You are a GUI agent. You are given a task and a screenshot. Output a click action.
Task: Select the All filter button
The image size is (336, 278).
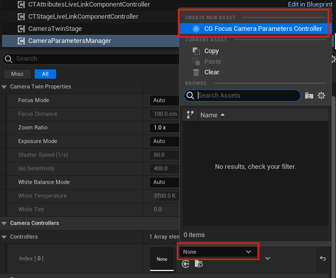(45, 74)
